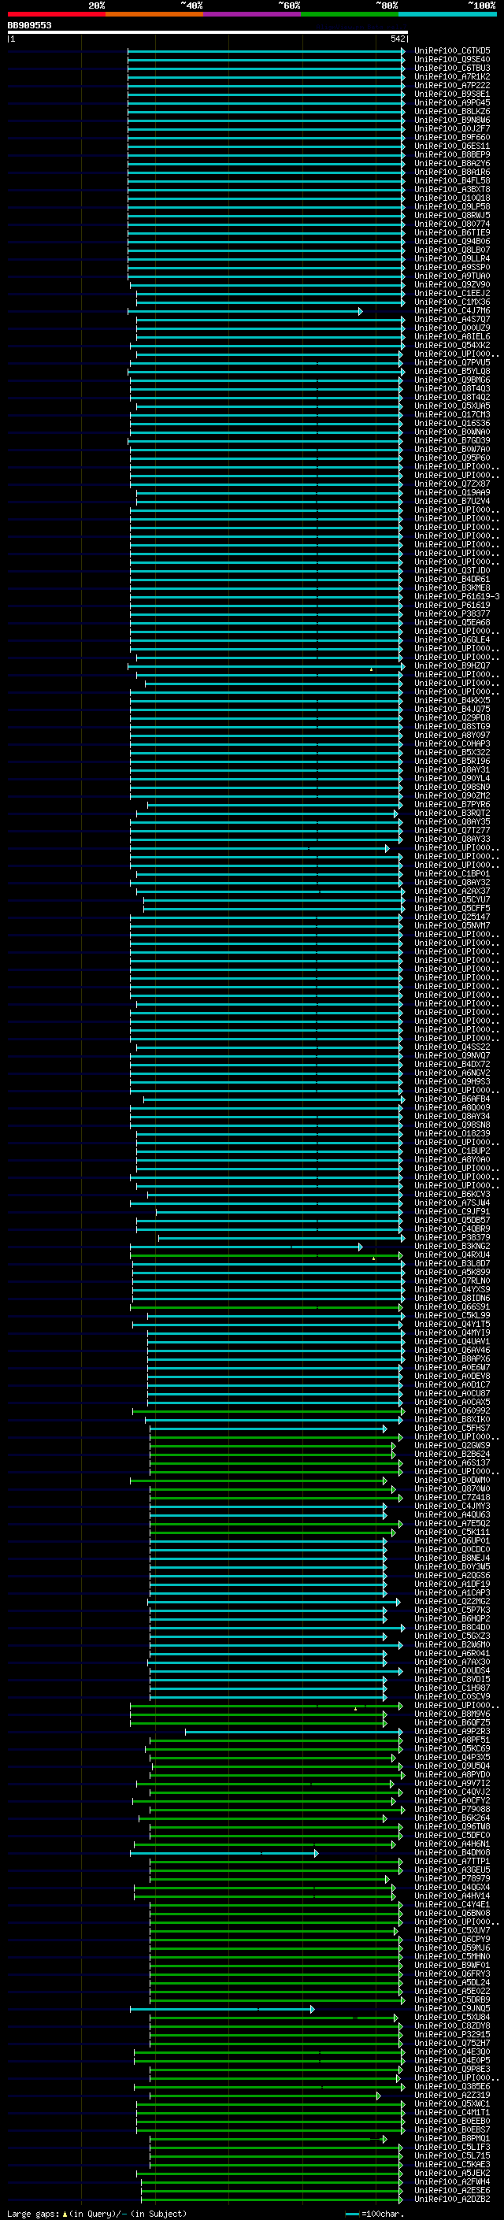Open hit UniRef100_B9S8E1
This screenshot has width=504, height=2220.
(x=452, y=94)
